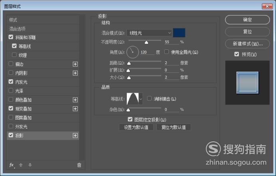
Task: Move effect up with arrow icon
Action: pos(21,165)
